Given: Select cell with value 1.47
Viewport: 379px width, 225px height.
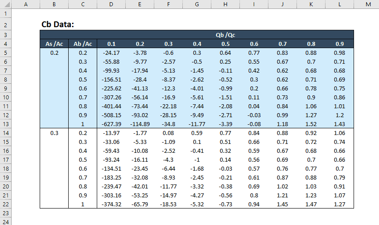Looking at the screenshot, I should tap(311, 204).
